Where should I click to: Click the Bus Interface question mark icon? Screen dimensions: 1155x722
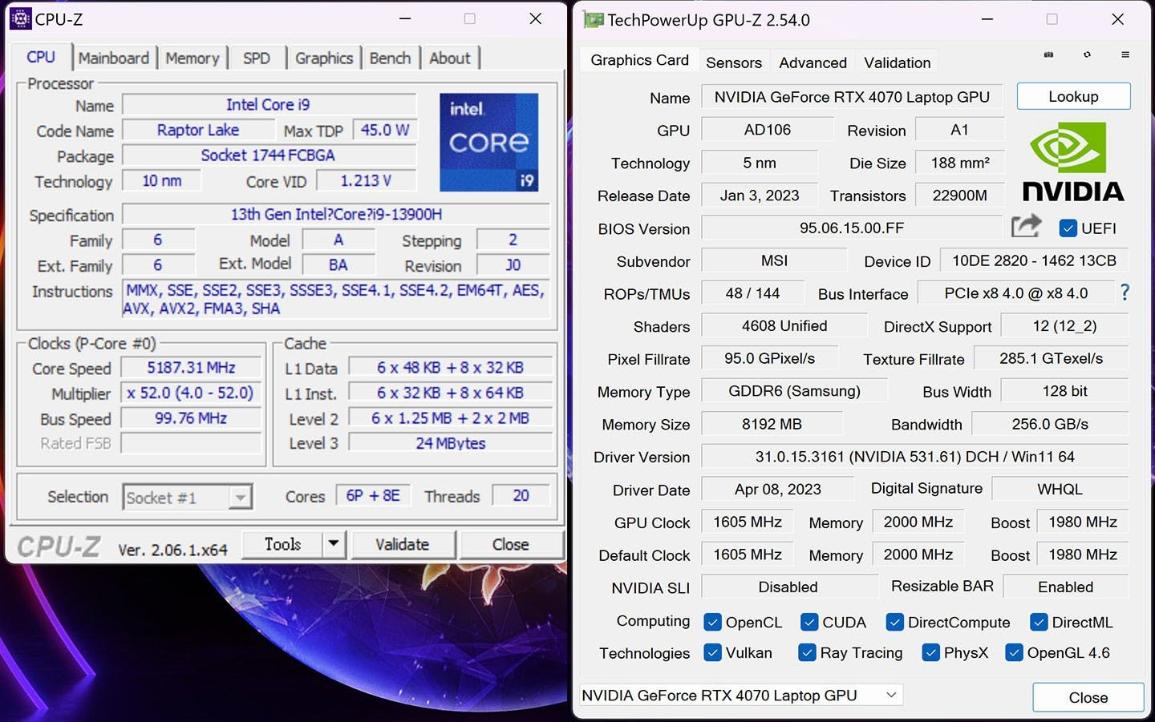point(1125,293)
